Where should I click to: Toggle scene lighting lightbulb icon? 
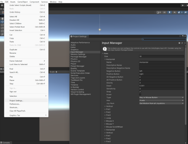(x=170, y=12)
